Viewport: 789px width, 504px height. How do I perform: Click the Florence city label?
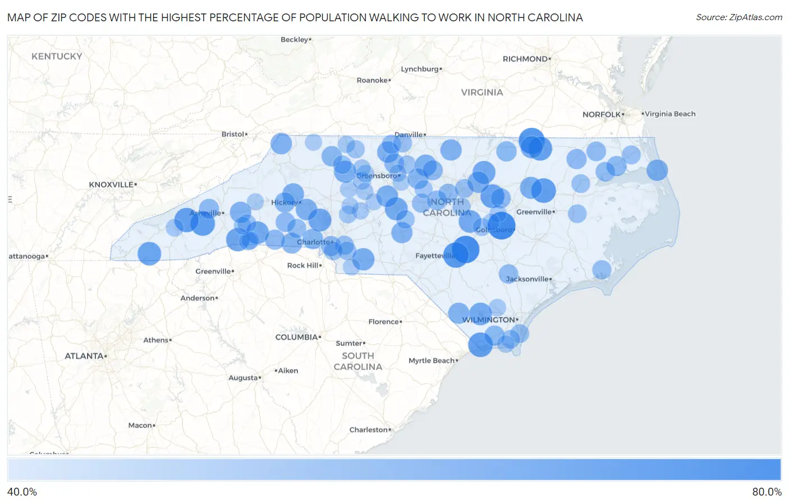(385, 322)
